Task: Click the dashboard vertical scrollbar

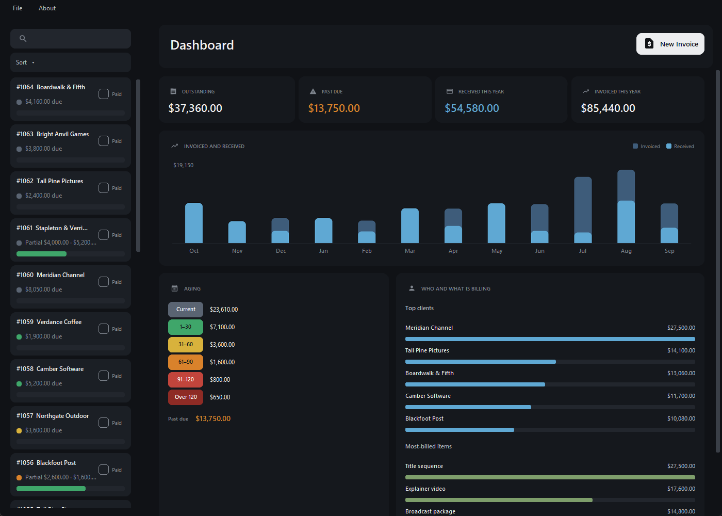Action: 717,261
